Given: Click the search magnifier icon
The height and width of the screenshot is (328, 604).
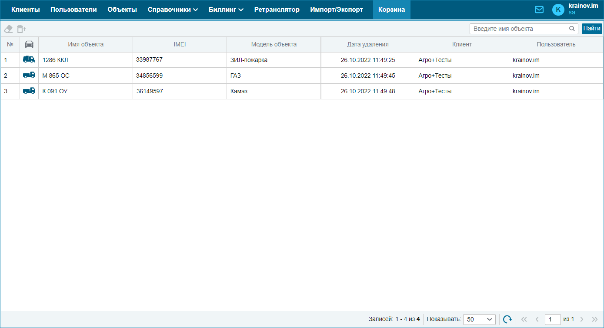Looking at the screenshot, I should pos(572,29).
